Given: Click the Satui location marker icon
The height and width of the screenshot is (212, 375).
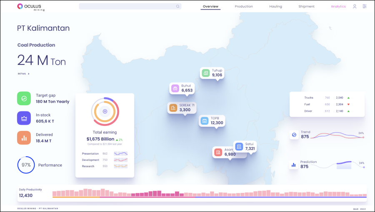Looking at the screenshot, I should (239, 146).
